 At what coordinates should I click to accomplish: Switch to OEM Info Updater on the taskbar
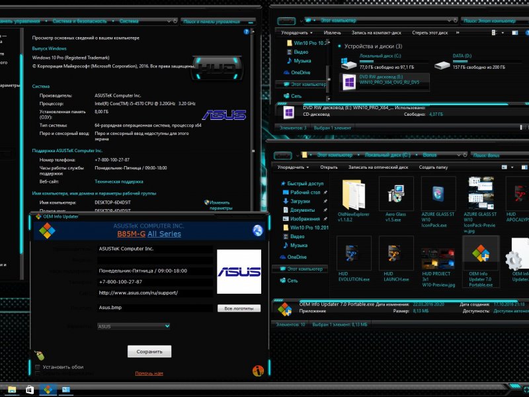tap(48, 390)
